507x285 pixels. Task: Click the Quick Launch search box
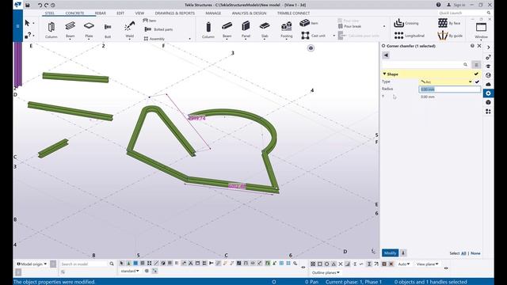465,13
